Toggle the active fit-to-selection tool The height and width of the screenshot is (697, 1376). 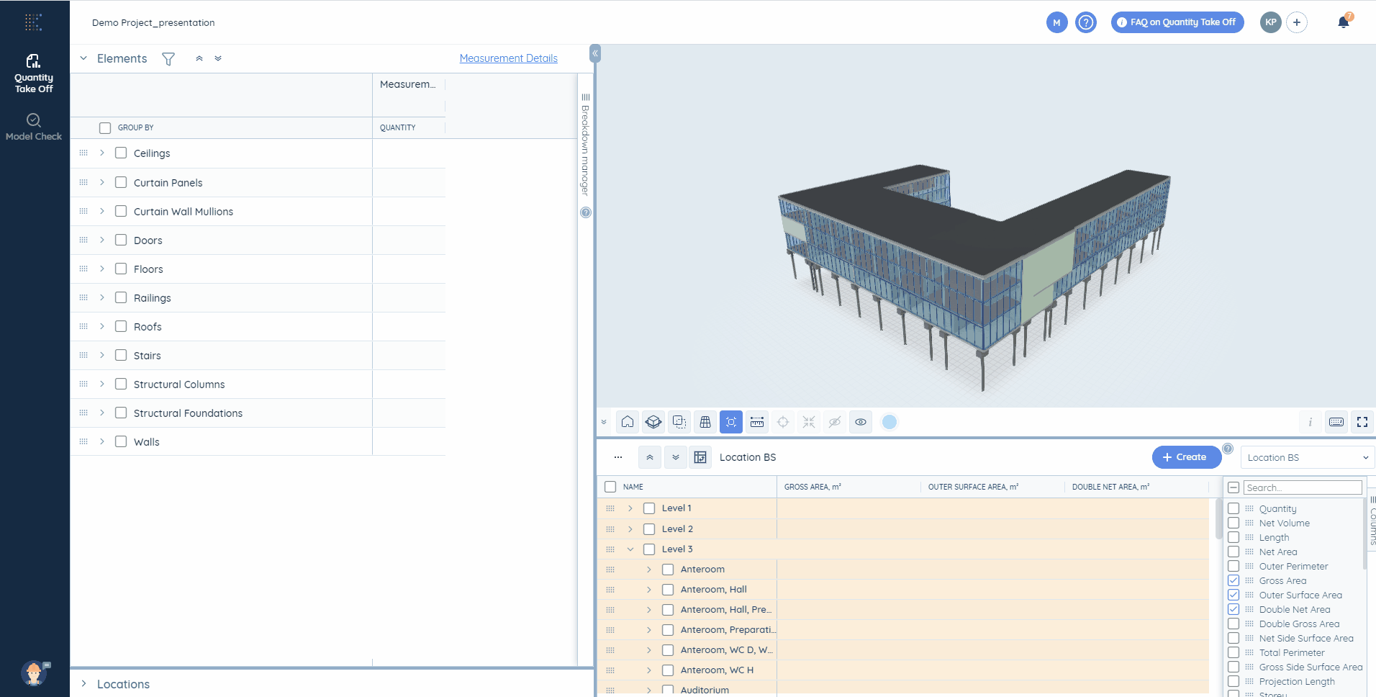tap(731, 422)
